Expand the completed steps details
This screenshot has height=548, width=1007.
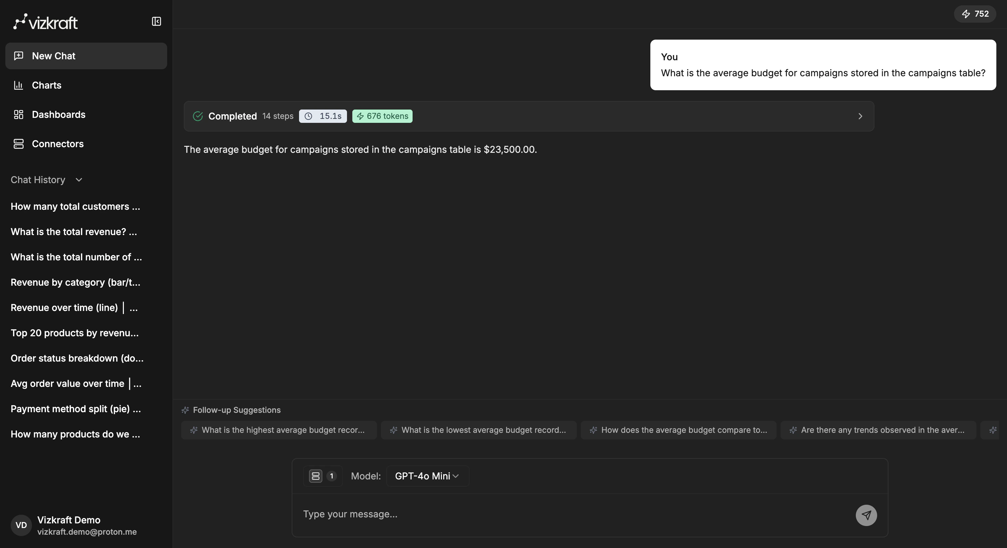click(x=860, y=116)
